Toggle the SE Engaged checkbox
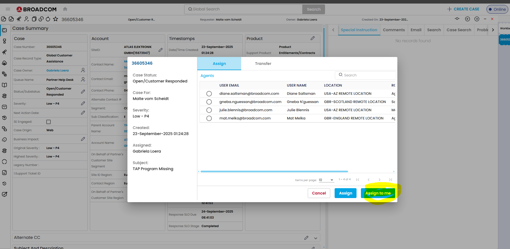510x249 pixels. pos(49,122)
